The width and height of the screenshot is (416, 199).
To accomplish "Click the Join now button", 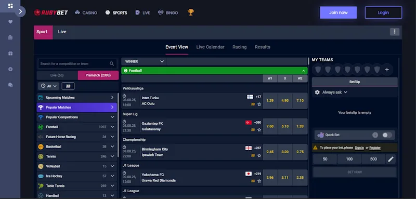I will (x=339, y=12).
